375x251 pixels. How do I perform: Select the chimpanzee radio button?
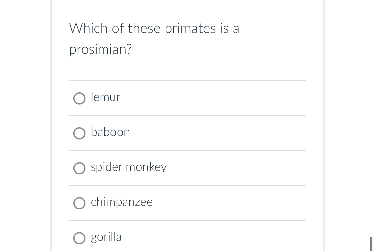79,203
